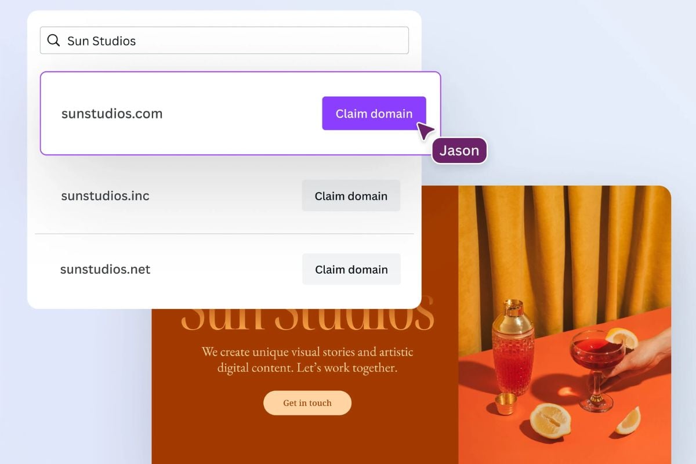Claim the sunstudios.com domain

point(374,114)
